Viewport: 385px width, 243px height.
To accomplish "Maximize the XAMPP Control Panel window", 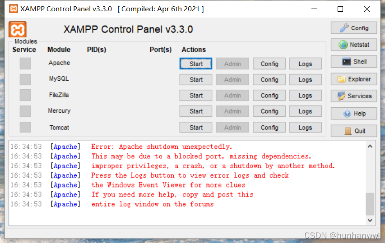I will [x=340, y=9].
